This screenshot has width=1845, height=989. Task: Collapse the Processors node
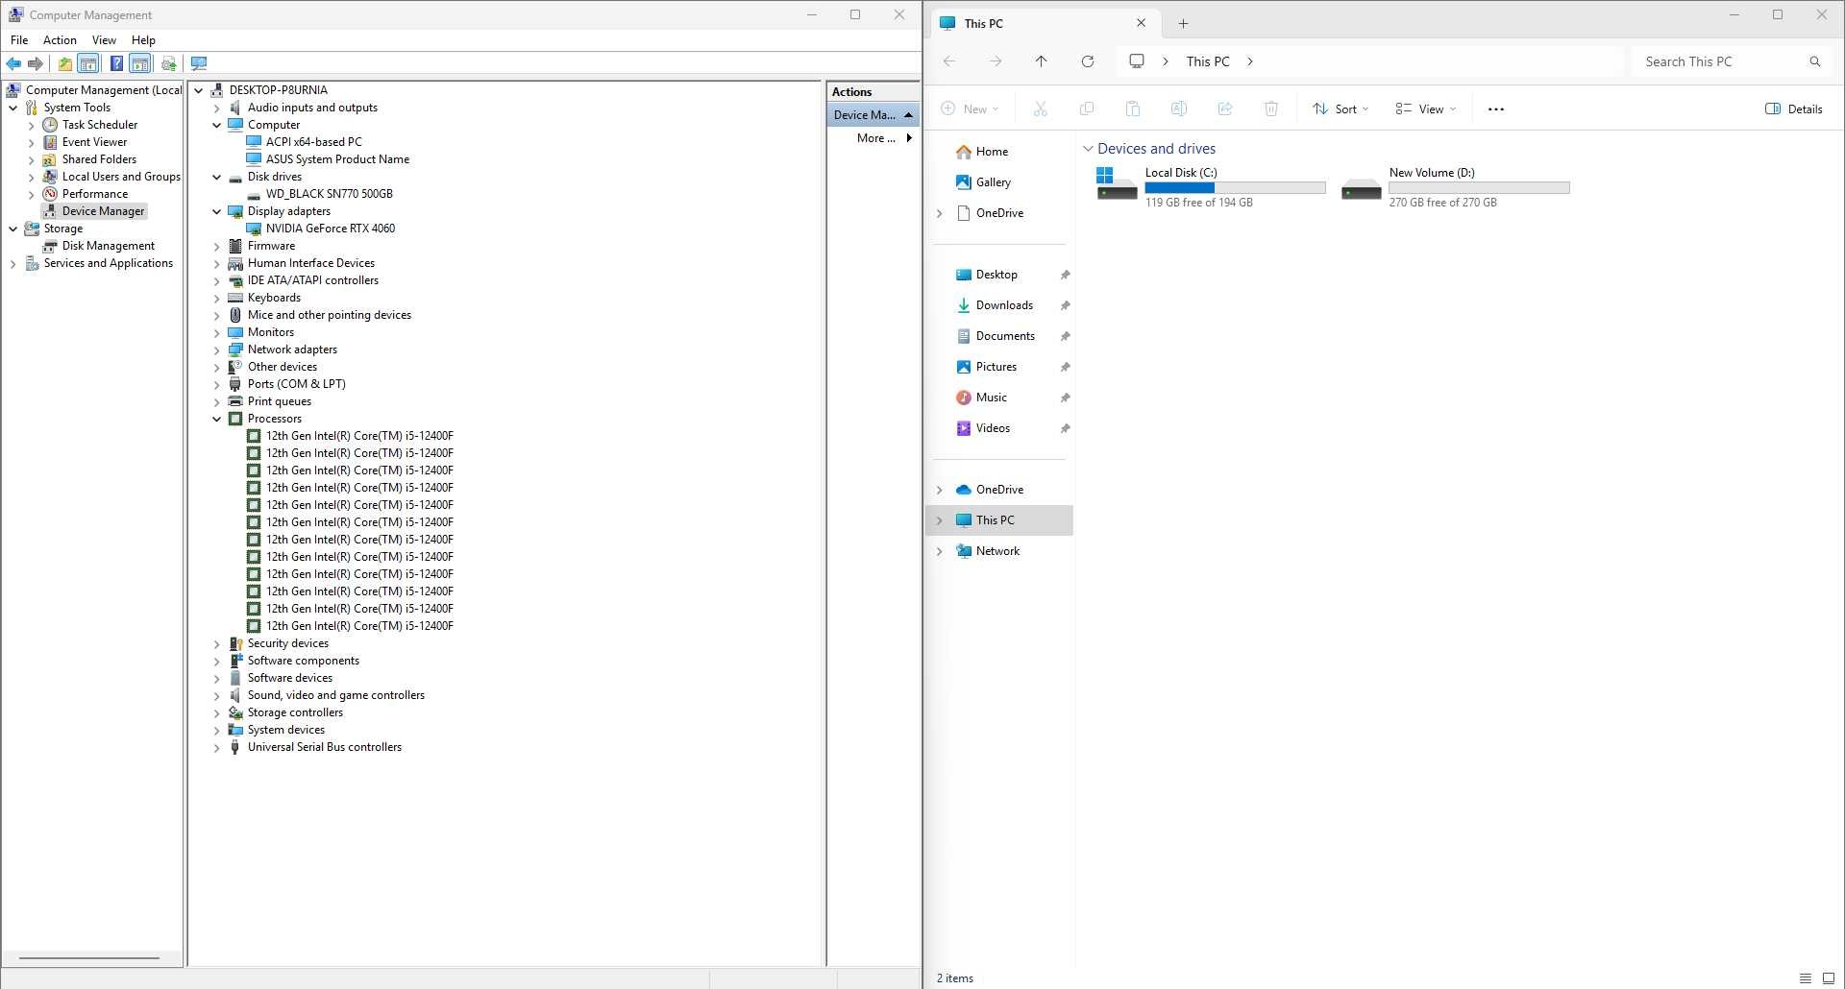point(217,419)
